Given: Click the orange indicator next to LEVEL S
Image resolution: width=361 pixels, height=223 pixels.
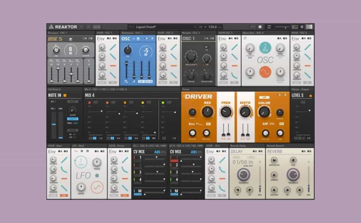Looking at the screenshot, I should tap(311, 95).
